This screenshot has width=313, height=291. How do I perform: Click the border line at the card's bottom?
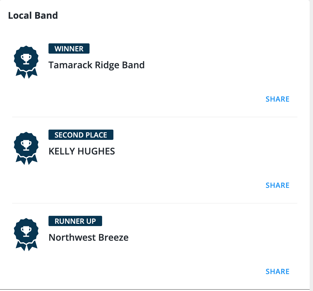(x=154, y=289)
